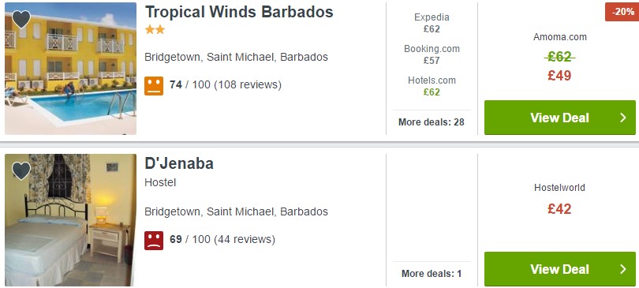Open the Tropical Winds Barbados hotel title
This screenshot has width=639, height=288.
239,12
